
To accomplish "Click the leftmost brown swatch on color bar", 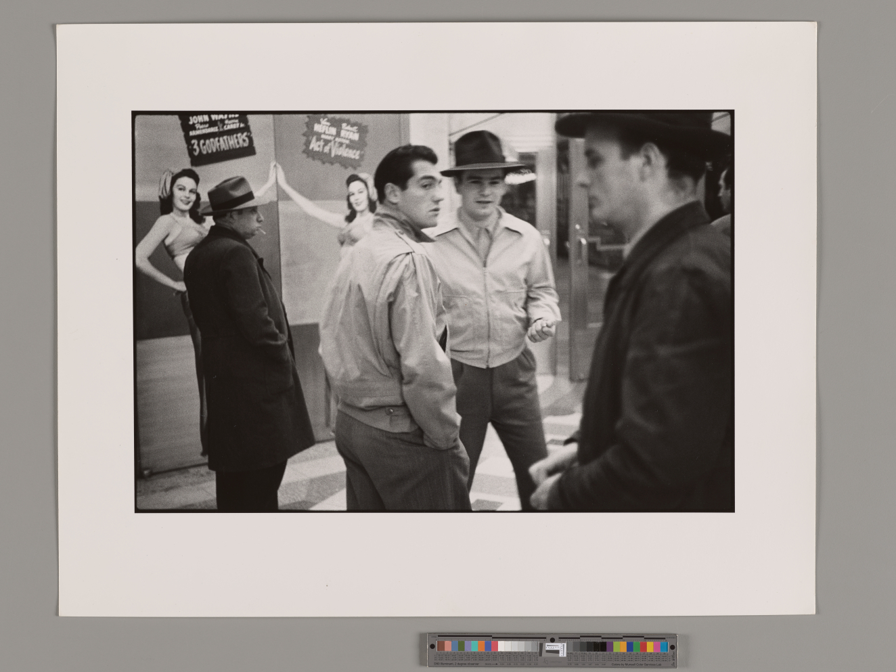I will coord(440,646).
